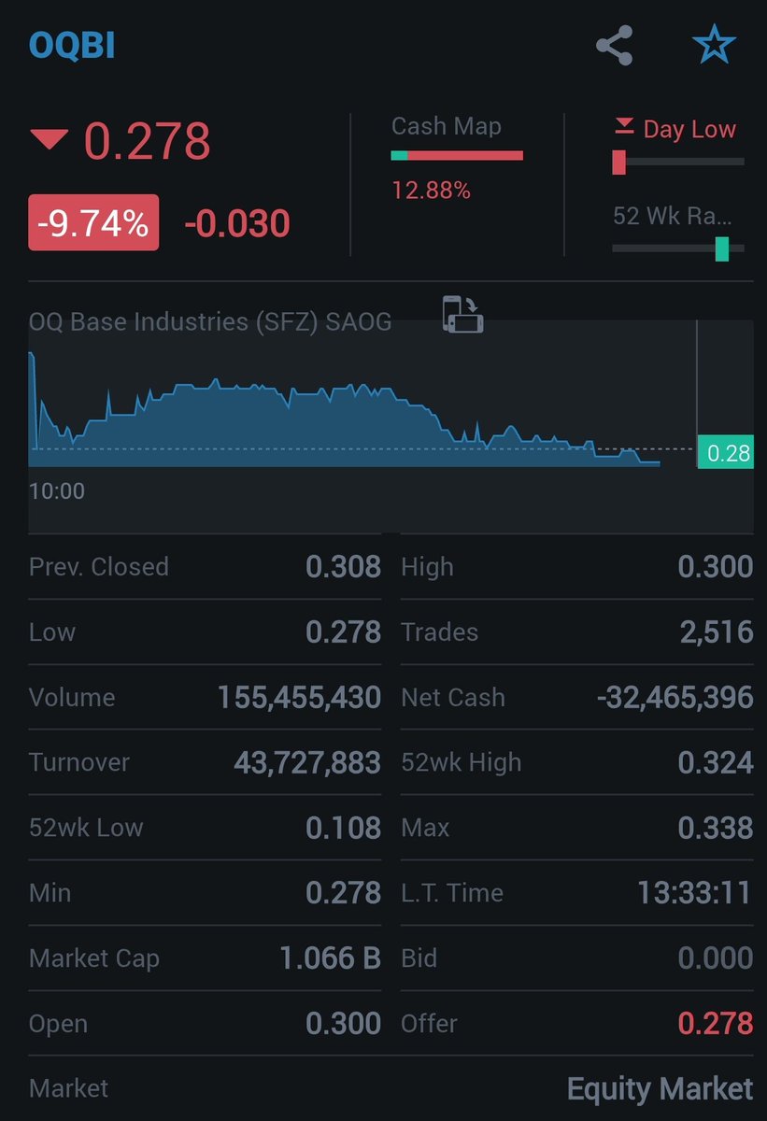Click the Cash Map bar
Screen dimensions: 767x1121
[x=457, y=155]
